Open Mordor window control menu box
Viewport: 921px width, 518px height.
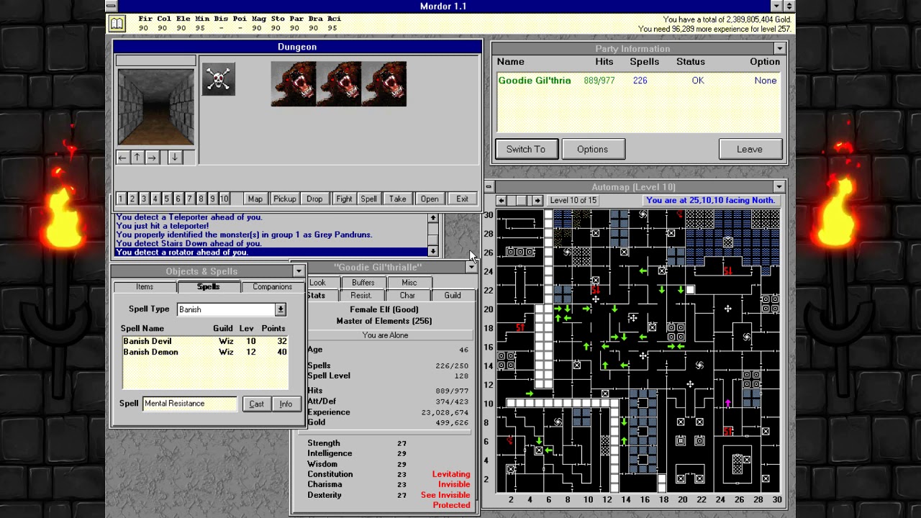111,6
